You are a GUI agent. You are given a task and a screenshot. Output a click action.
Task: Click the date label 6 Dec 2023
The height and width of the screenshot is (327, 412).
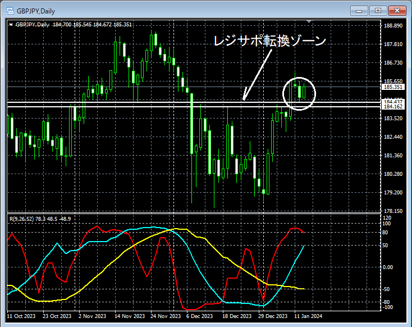[x=199, y=316]
